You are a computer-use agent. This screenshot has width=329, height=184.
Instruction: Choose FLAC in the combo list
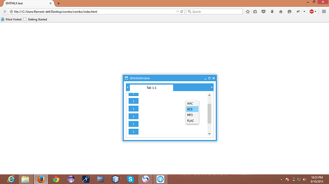click(192, 121)
